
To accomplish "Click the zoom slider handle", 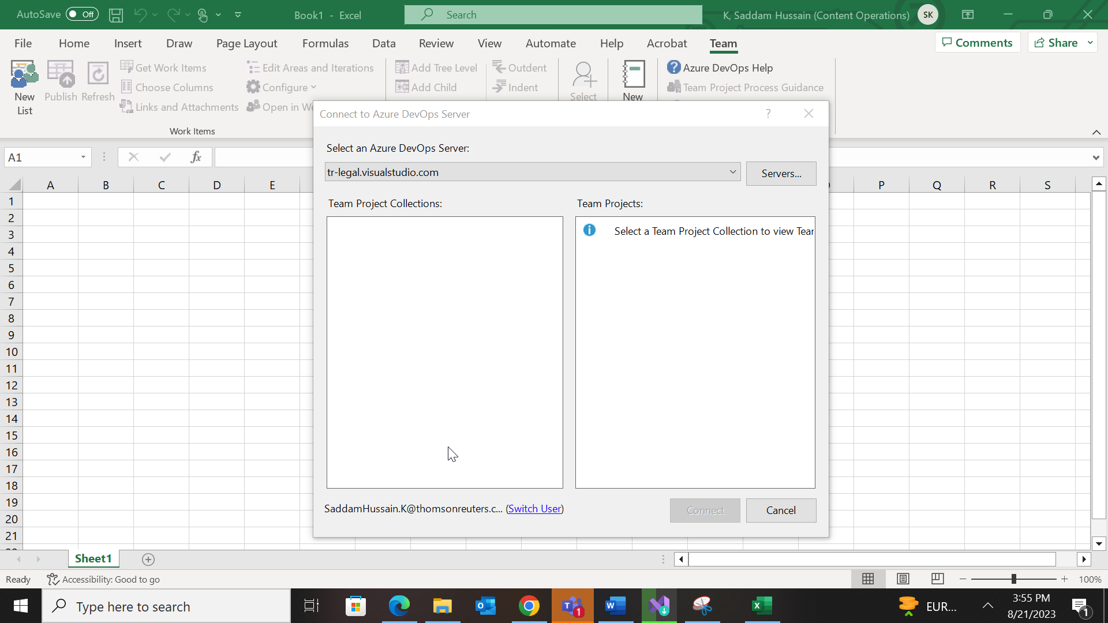I will pos(1013,579).
